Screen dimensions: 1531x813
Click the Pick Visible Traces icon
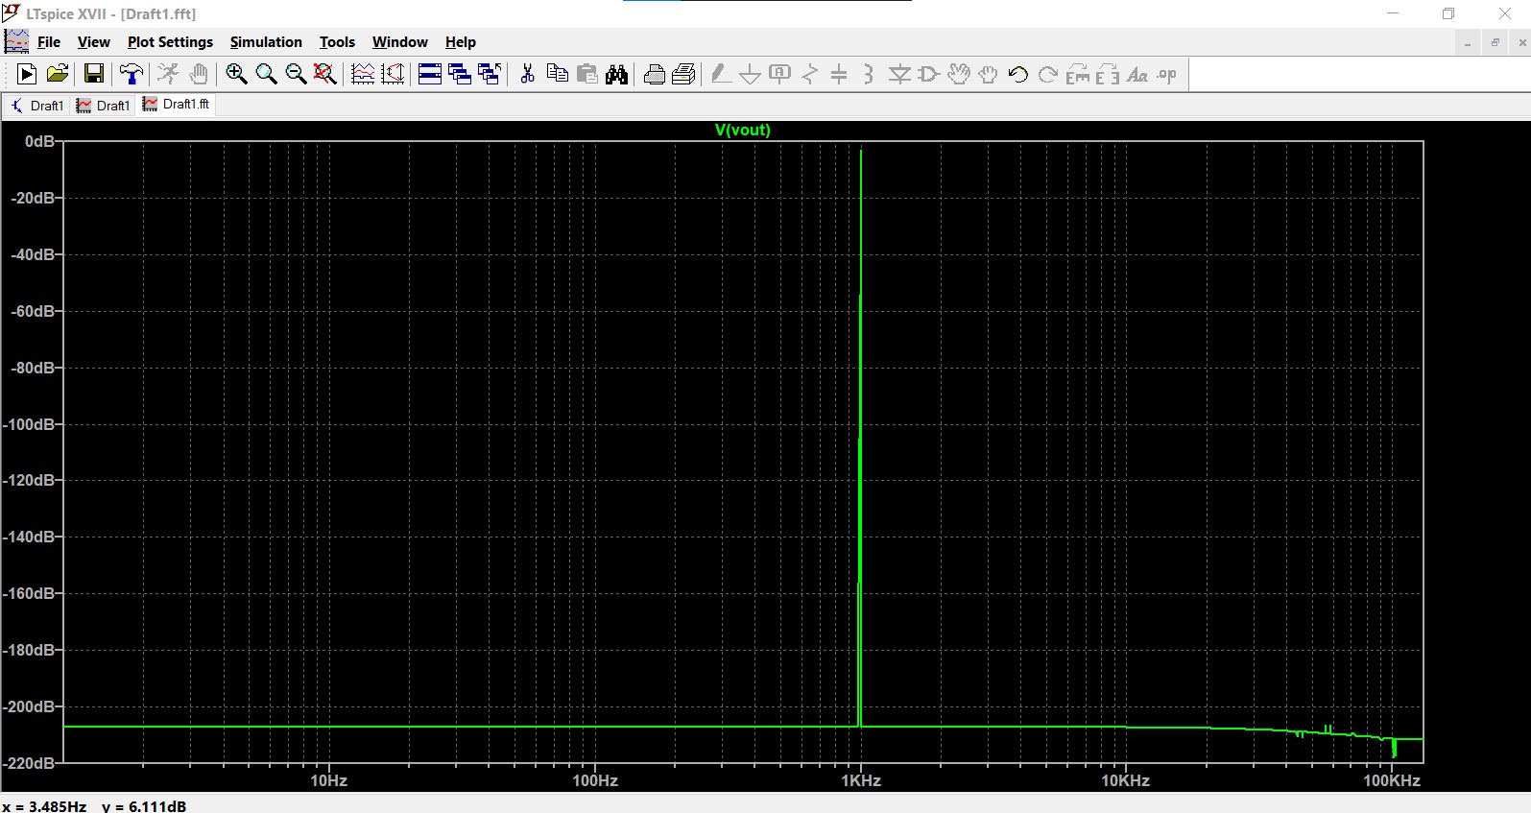point(363,74)
